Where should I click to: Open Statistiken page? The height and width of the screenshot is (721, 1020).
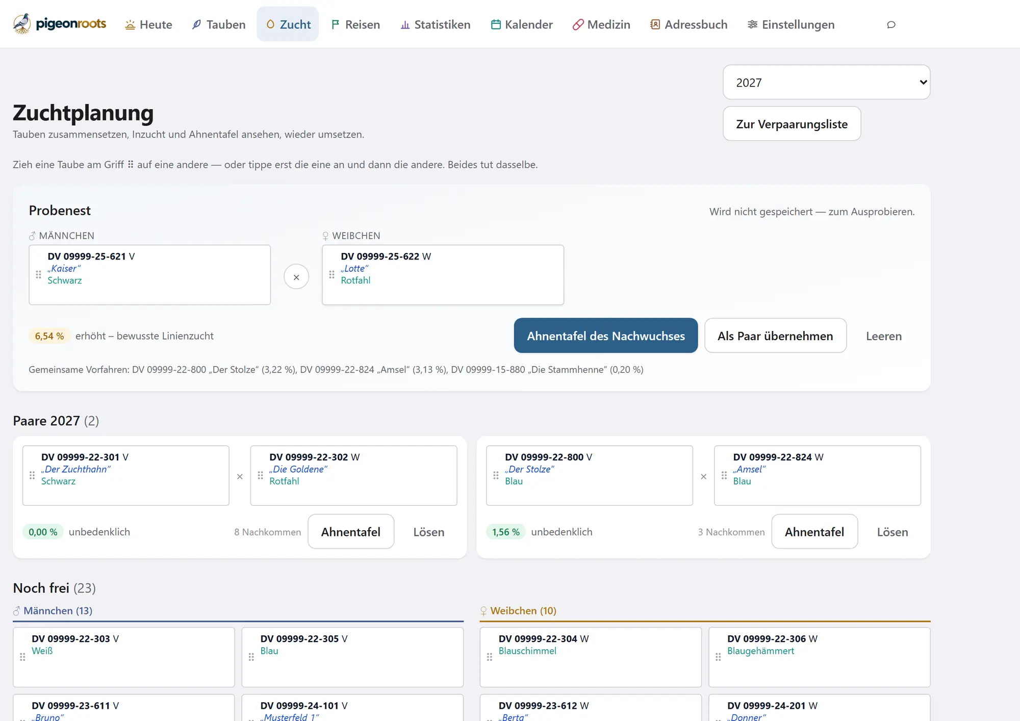coord(435,24)
